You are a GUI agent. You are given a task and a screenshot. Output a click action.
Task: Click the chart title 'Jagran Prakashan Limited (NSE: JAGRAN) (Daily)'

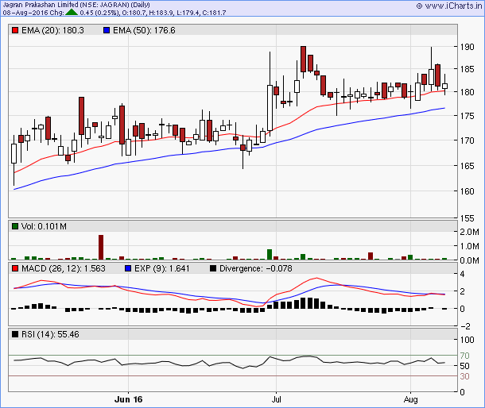76,5
